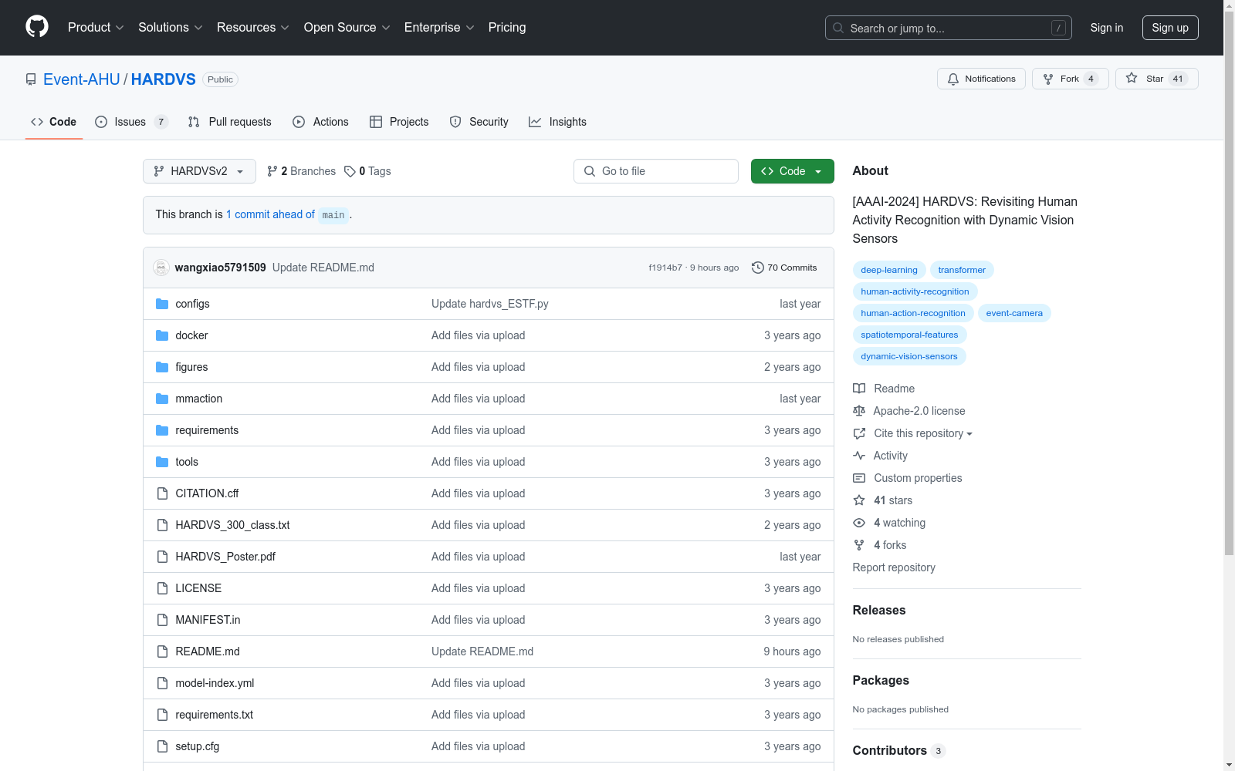The height and width of the screenshot is (771, 1235).
Task: Click the setup.cfg file icon
Action: 162,746
